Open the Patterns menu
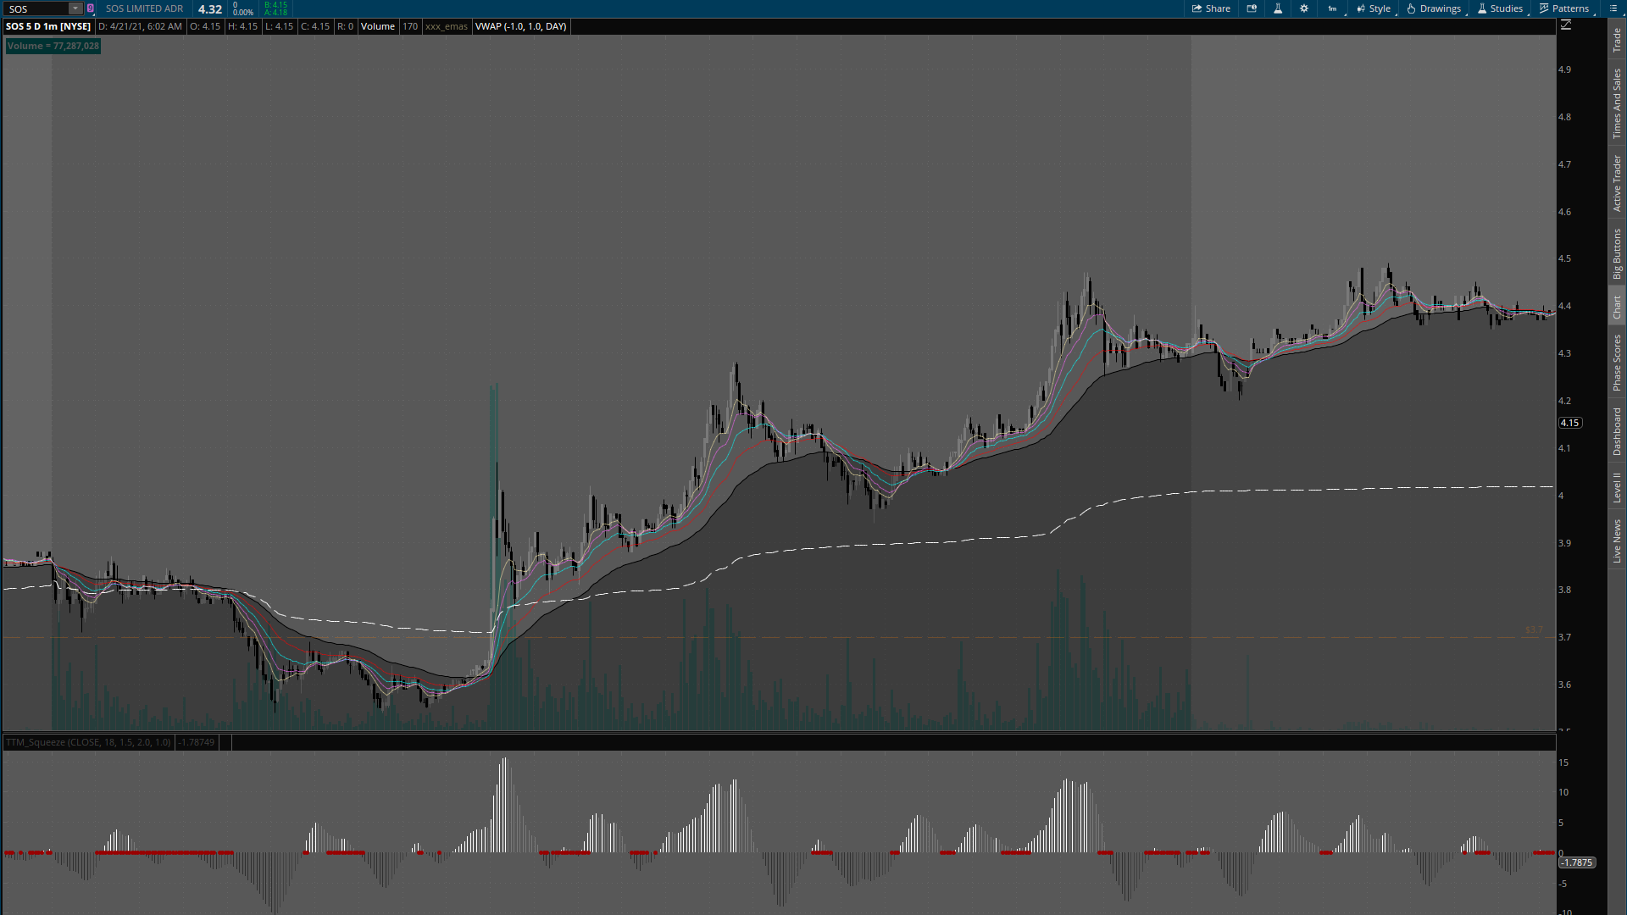 [x=1564, y=8]
